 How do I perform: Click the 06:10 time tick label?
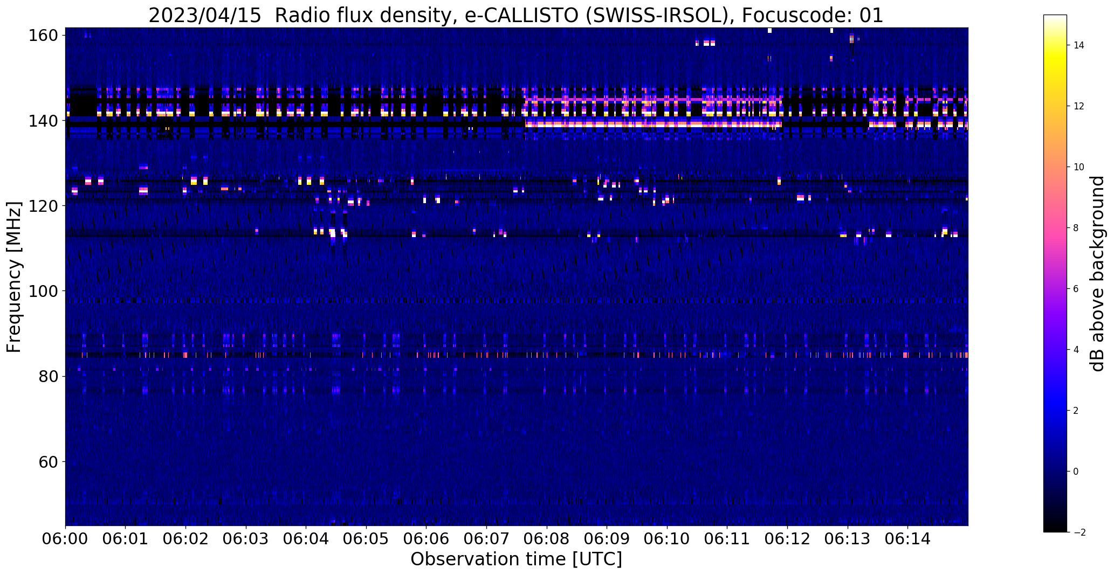coord(667,538)
